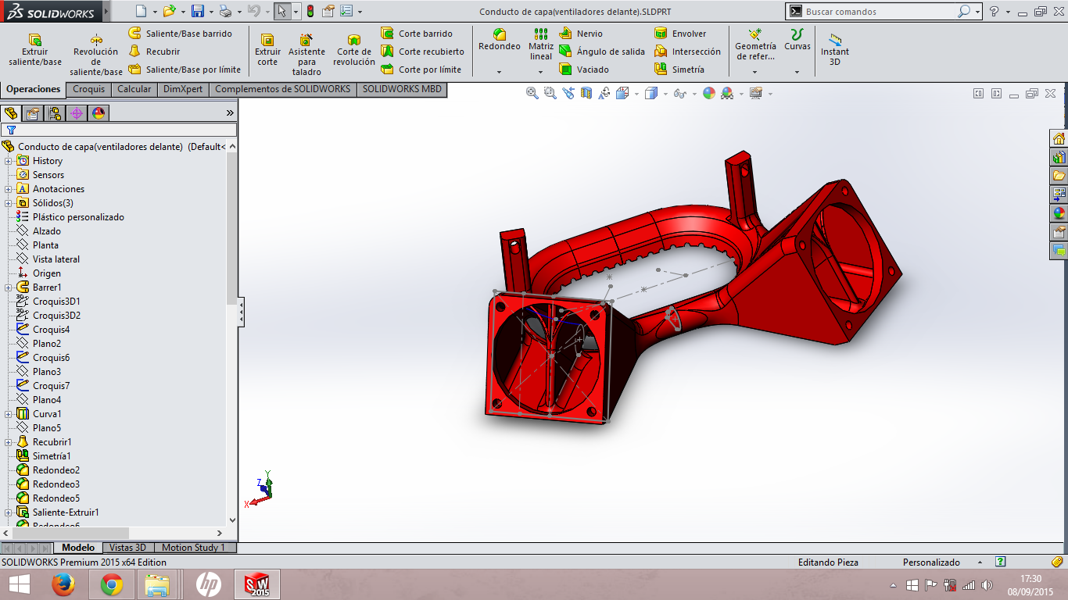This screenshot has width=1068, height=600.
Task: Click the Save diskette icon
Action: pyautogui.click(x=198, y=11)
